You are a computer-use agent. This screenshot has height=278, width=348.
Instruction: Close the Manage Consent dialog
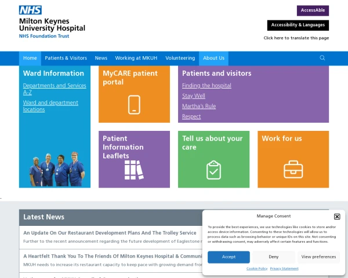pyautogui.click(x=337, y=217)
